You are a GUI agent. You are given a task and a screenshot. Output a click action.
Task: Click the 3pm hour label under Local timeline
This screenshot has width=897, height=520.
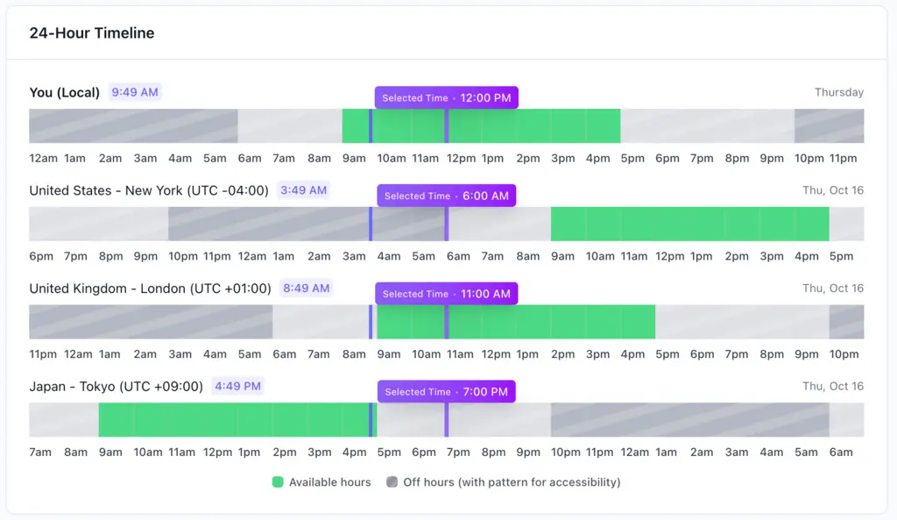point(562,159)
